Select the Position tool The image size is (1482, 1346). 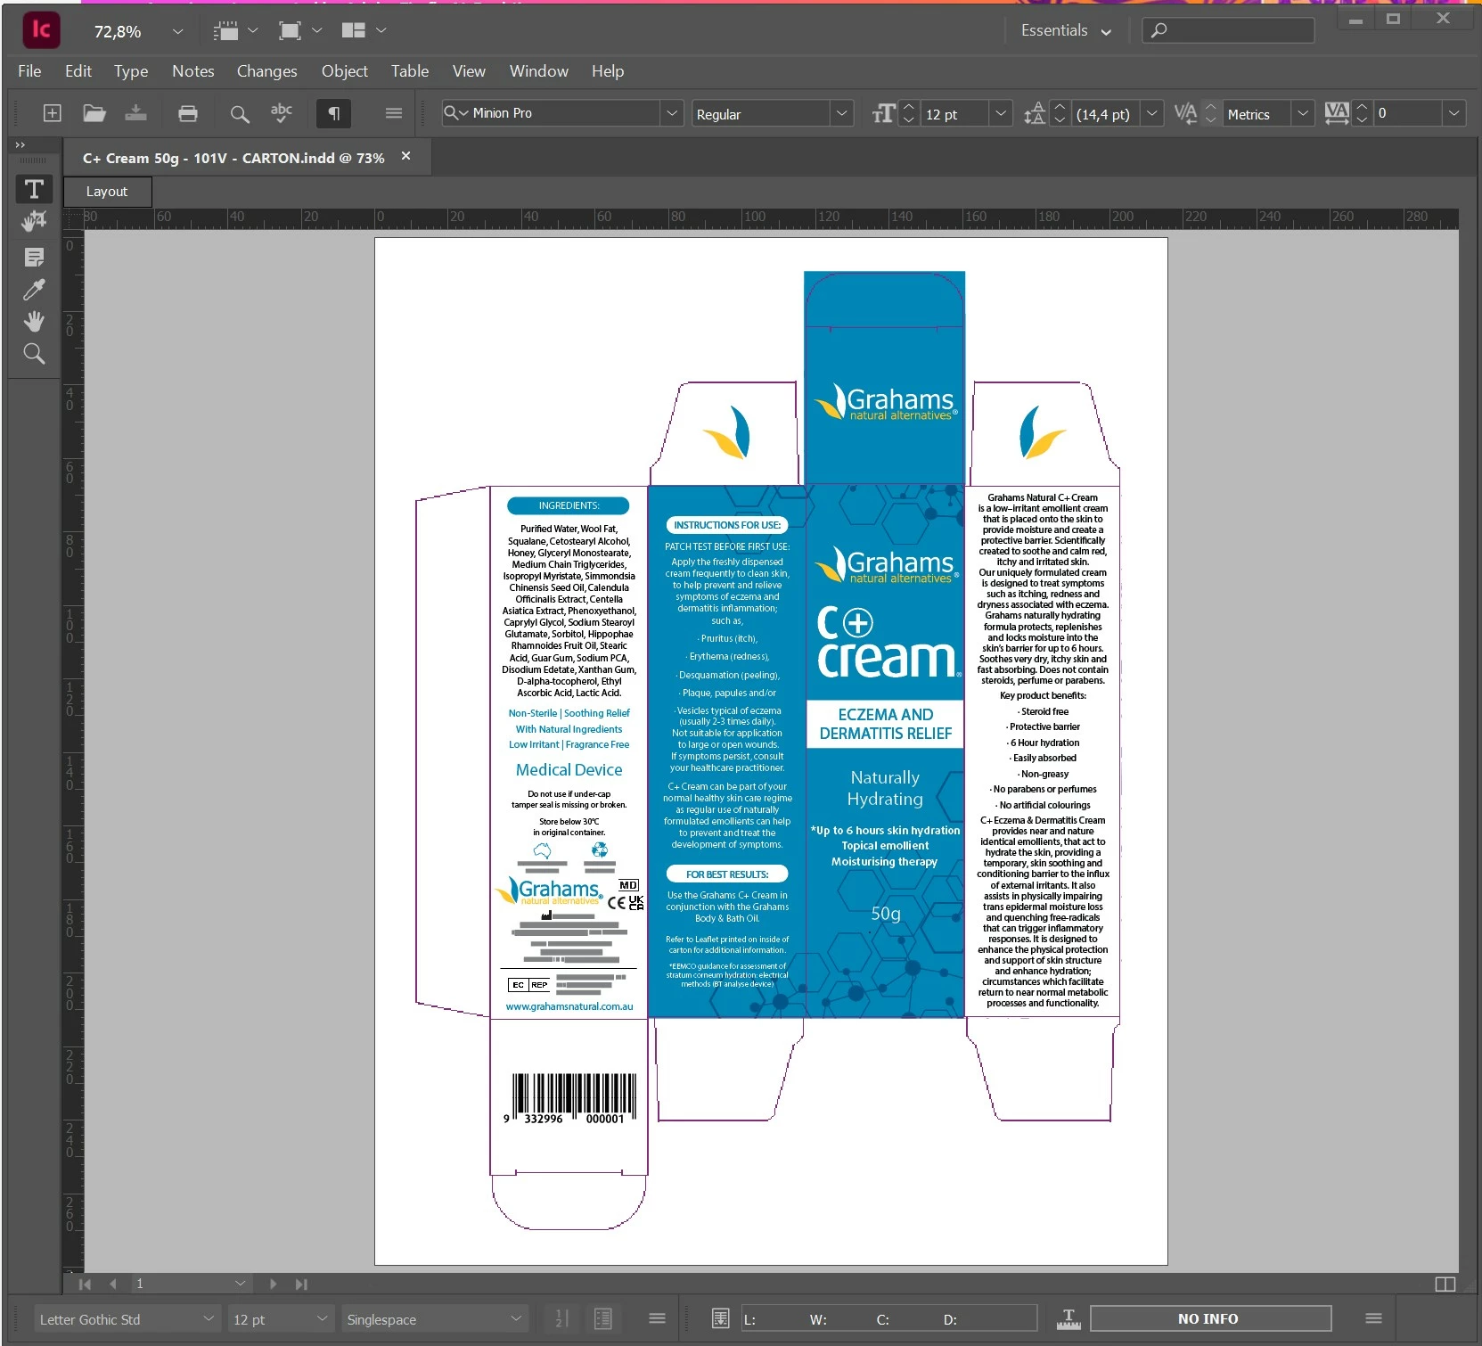pos(34,222)
